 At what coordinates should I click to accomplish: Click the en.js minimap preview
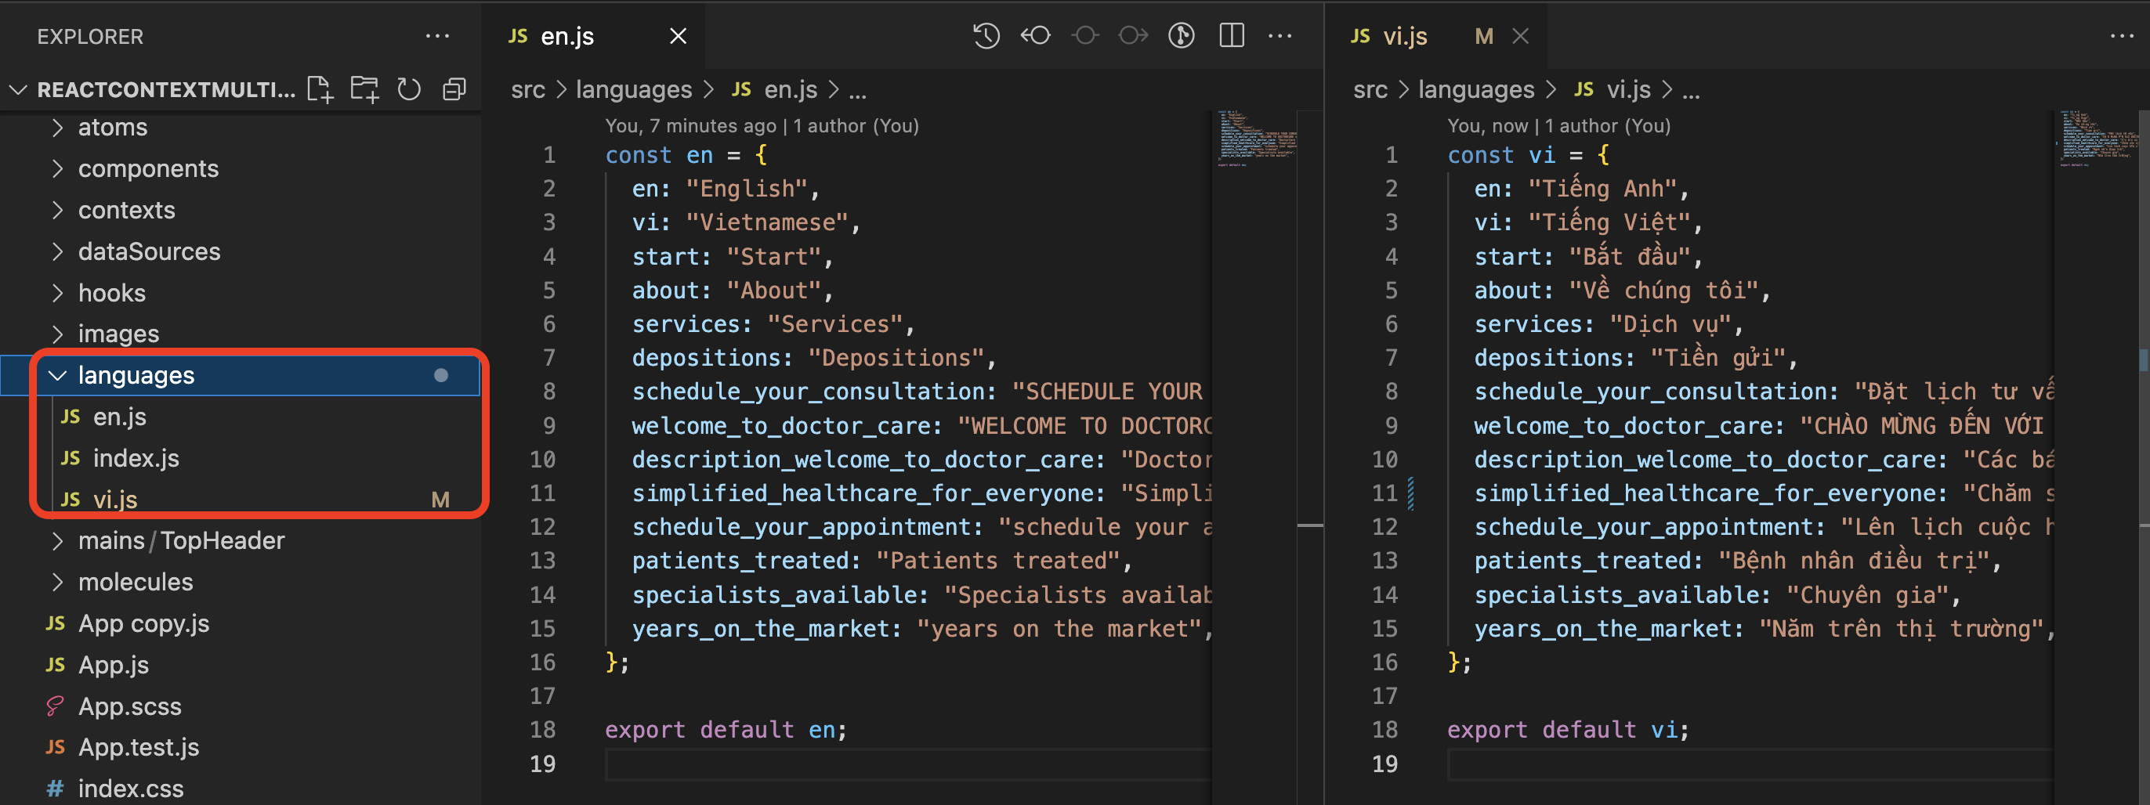pyautogui.click(x=1255, y=138)
